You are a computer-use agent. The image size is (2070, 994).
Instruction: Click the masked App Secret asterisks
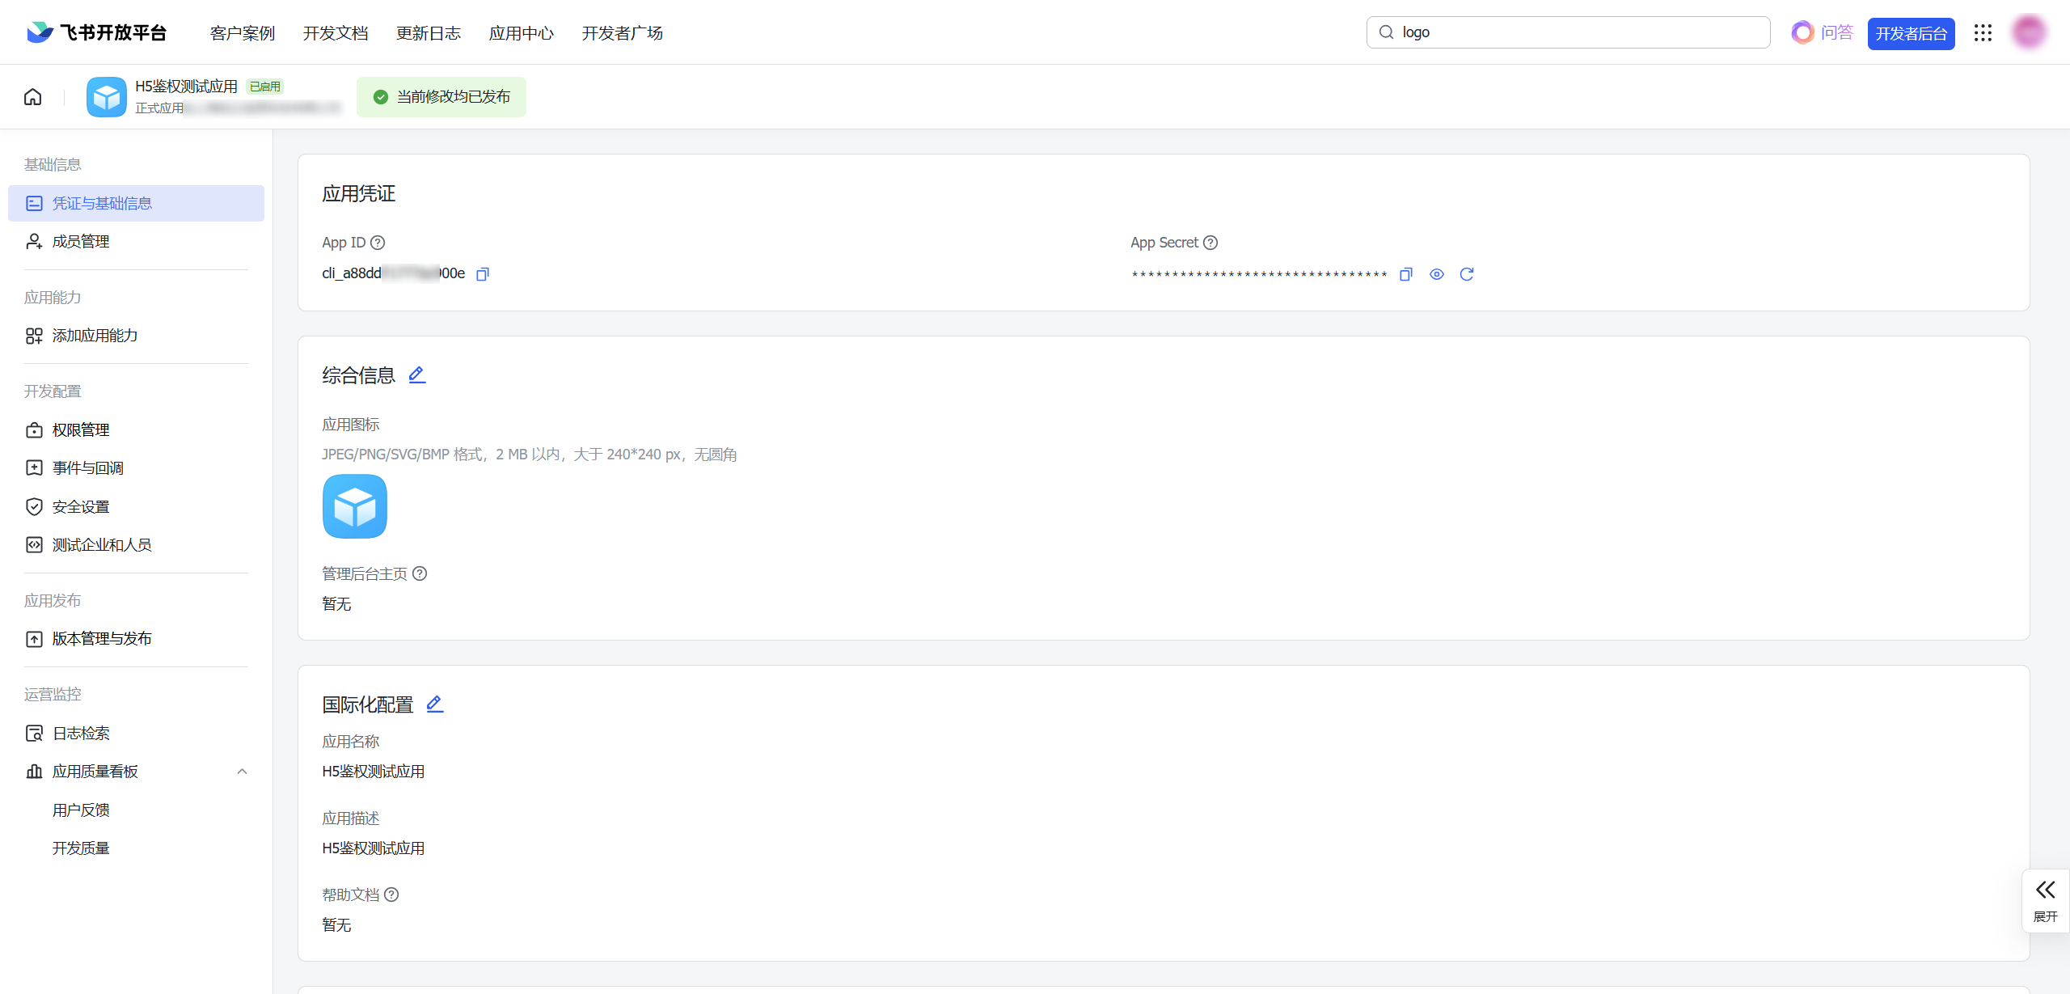[x=1259, y=275]
